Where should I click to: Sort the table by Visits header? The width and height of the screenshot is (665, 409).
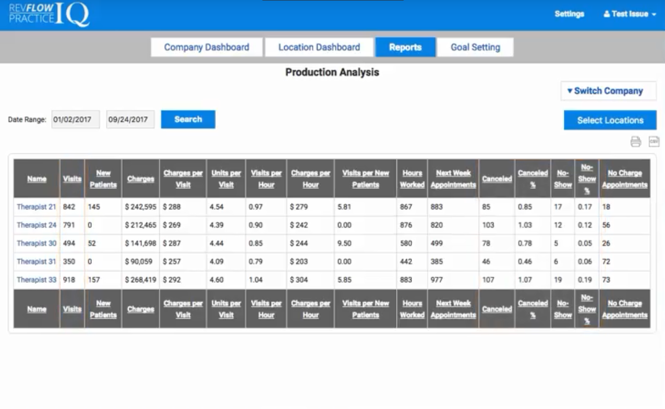click(x=72, y=179)
